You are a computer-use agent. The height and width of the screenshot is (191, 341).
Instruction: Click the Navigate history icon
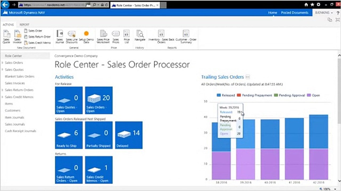click(140, 36)
